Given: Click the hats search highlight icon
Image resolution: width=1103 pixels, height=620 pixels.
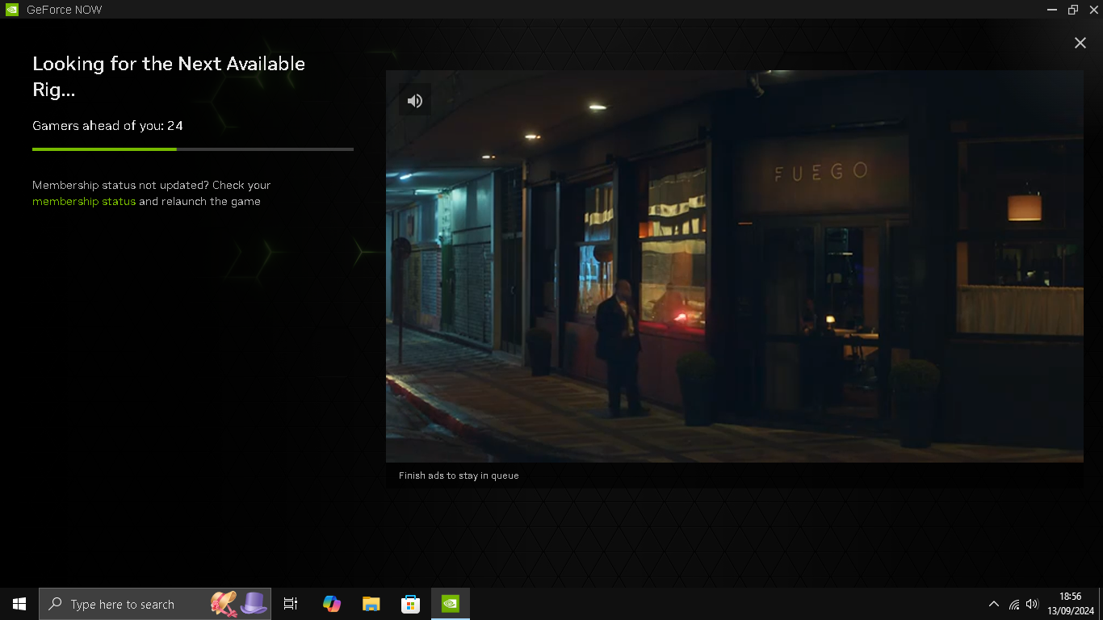Looking at the screenshot, I should (239, 604).
